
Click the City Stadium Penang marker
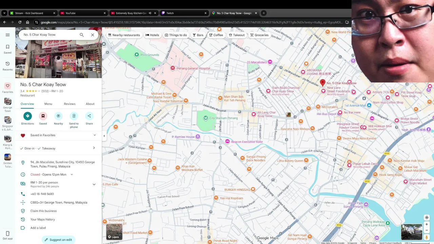[x=205, y=118]
